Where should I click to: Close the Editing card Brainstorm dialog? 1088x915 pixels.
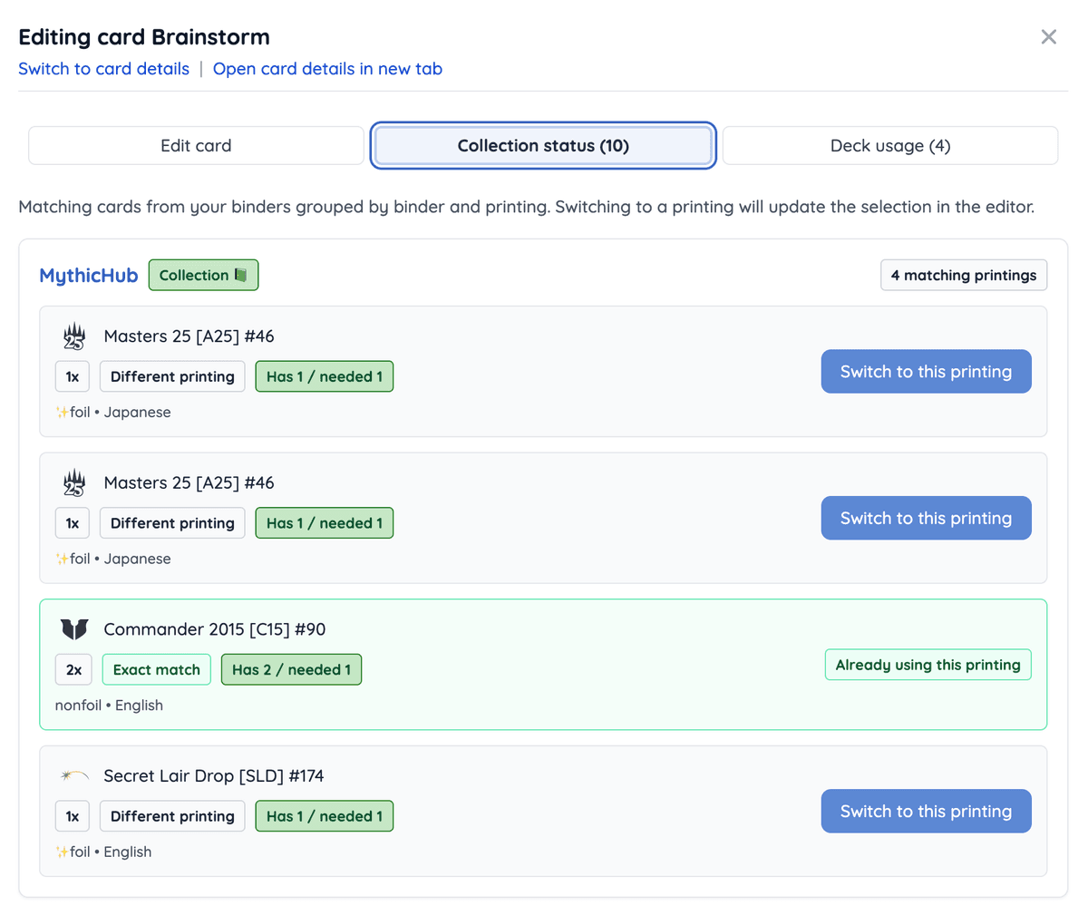pos(1048,37)
